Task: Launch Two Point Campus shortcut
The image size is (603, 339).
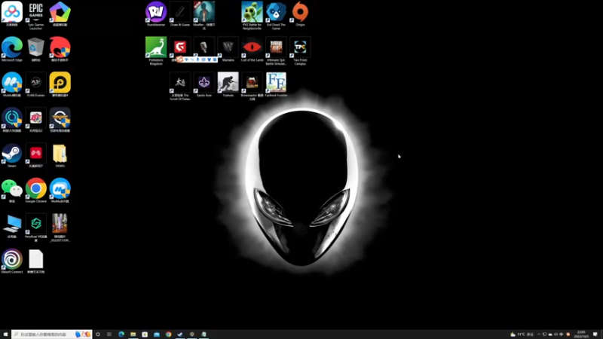Action: (300, 50)
